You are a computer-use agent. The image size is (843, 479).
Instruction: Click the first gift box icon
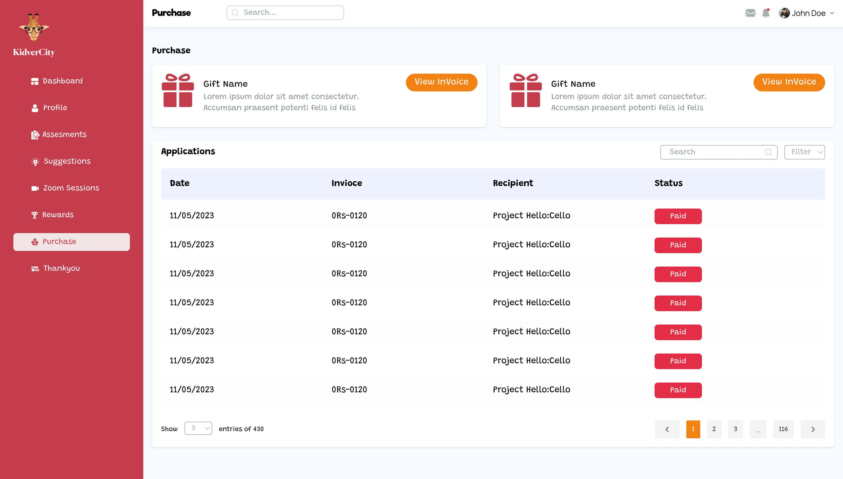178,90
